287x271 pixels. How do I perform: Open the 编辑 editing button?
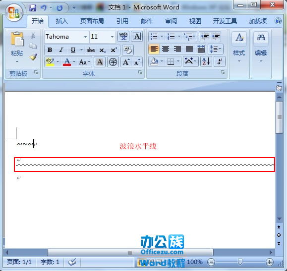[261, 48]
